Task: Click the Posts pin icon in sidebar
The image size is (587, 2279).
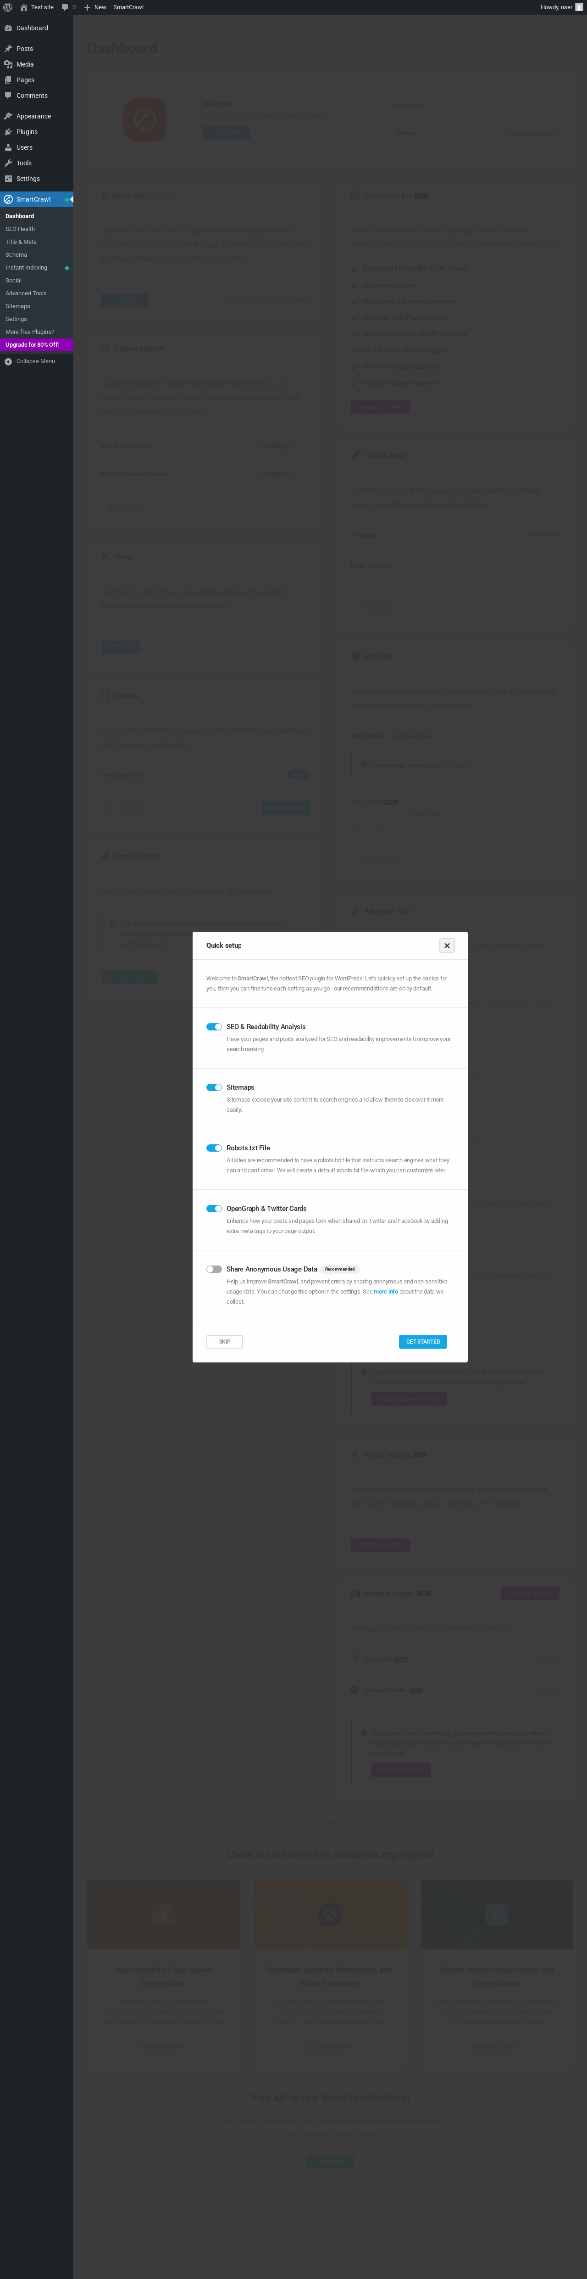Action: 8,49
